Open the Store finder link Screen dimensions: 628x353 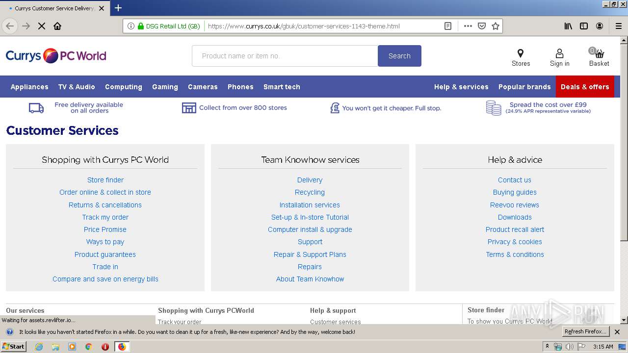tap(105, 180)
